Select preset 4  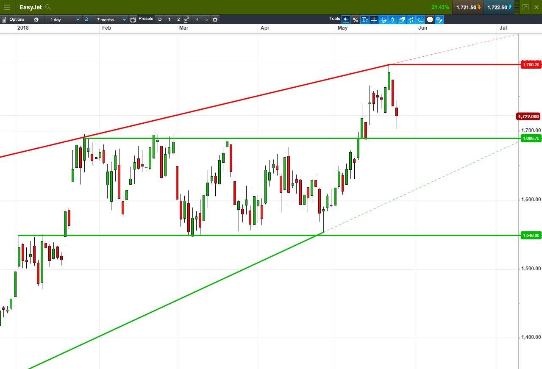(197, 19)
